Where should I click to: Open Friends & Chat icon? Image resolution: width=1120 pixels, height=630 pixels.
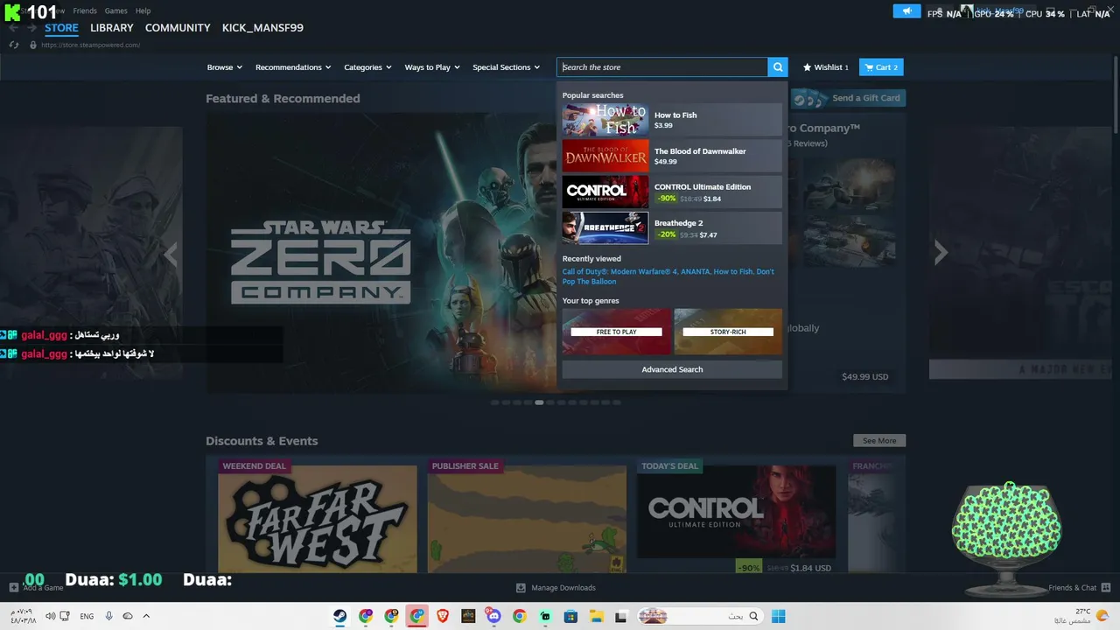point(1106,587)
